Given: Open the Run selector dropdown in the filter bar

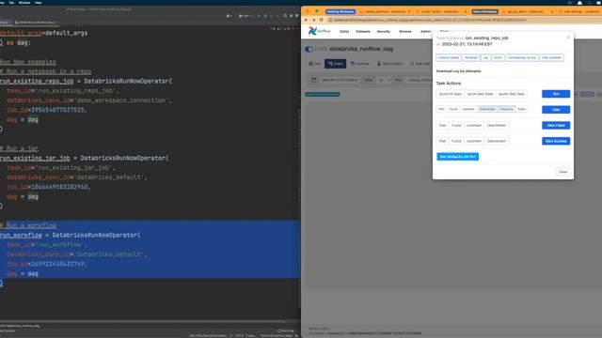Looking at the screenshot, I should (419, 80).
